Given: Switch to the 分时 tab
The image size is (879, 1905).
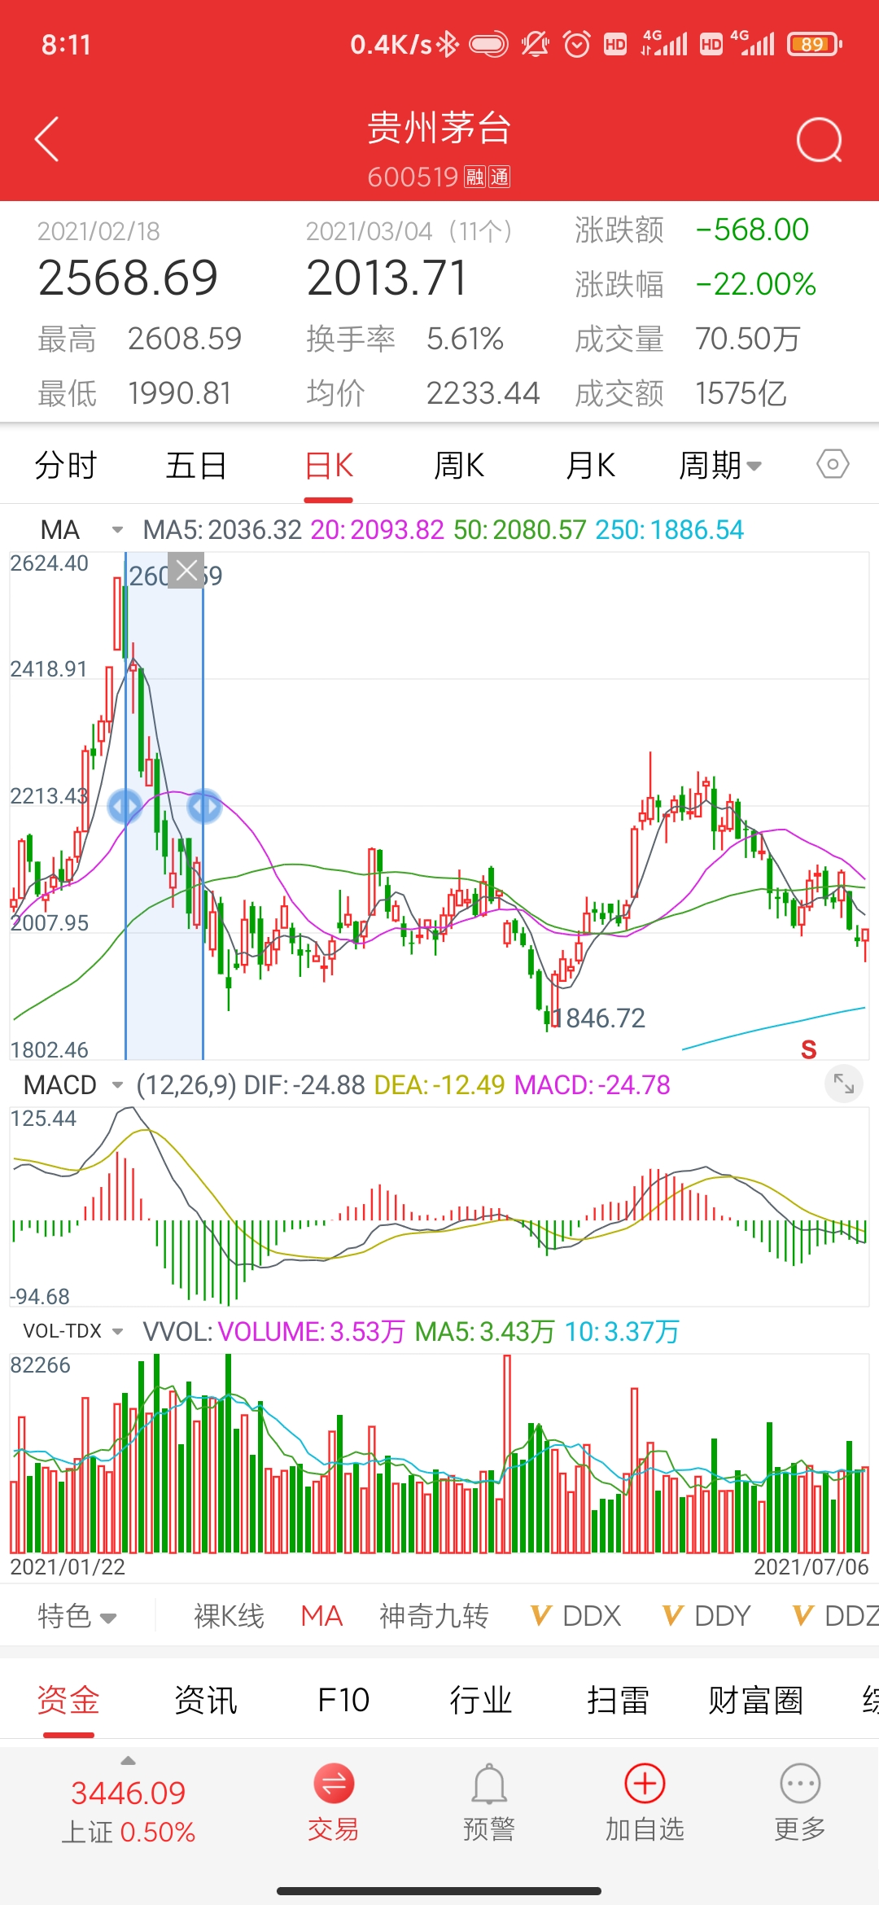Looking at the screenshot, I should tap(66, 465).
